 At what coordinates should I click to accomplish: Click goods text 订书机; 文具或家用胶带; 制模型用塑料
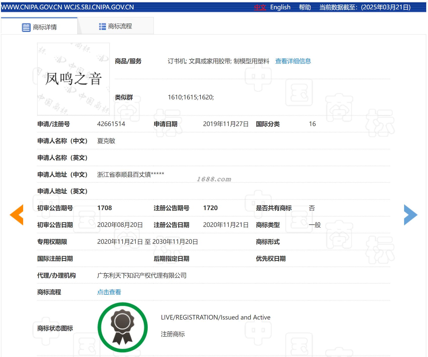coord(218,61)
